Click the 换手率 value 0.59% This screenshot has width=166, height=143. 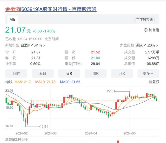(x=35, y=64)
